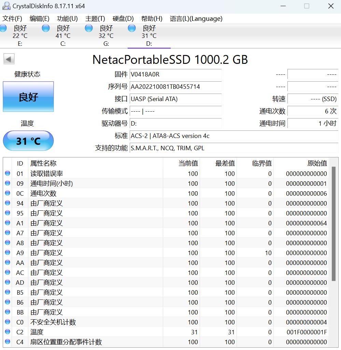Open the 硬盘(D) menu
This screenshot has width=341, height=350.
(123, 19)
